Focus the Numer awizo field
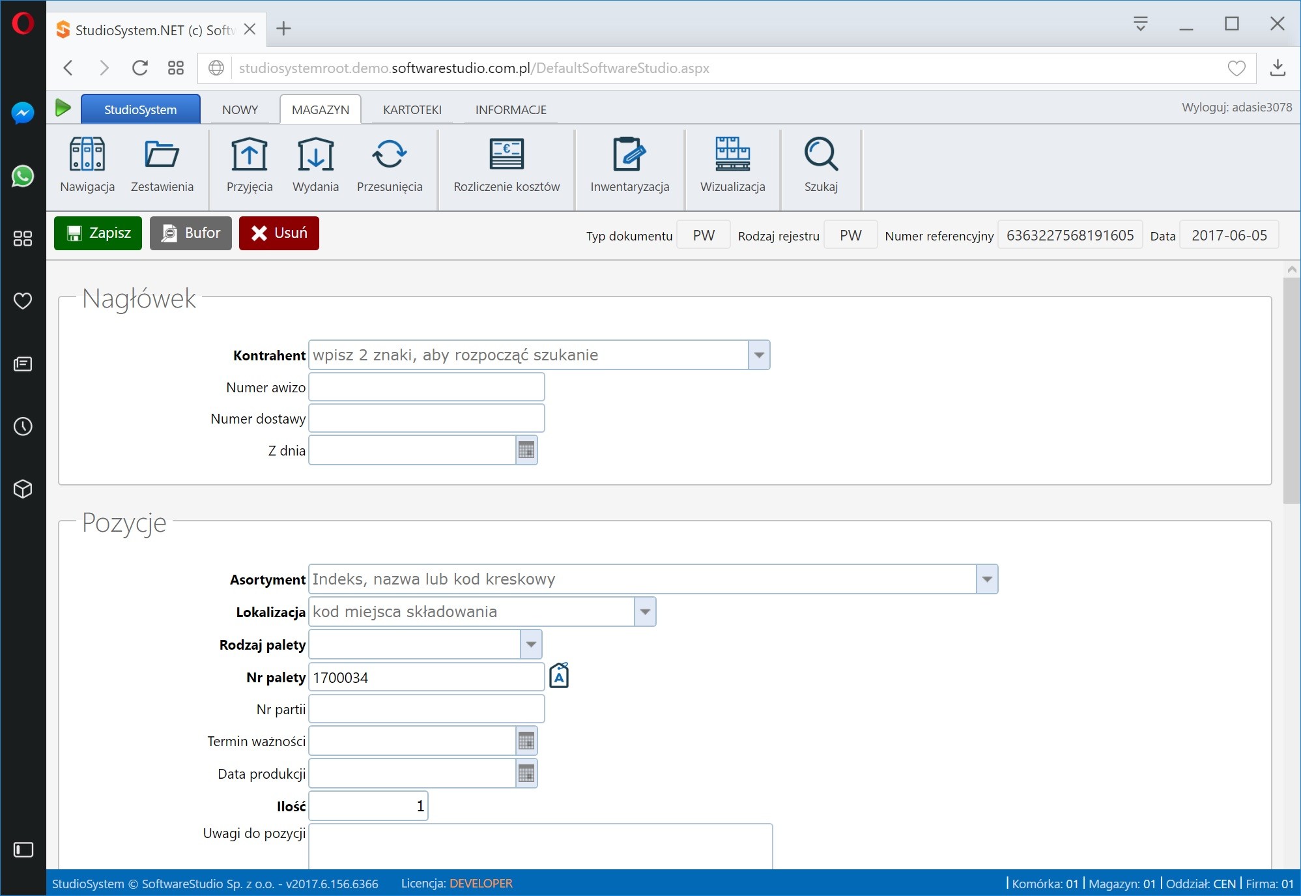Screen dimensions: 1301x896 tap(426, 387)
